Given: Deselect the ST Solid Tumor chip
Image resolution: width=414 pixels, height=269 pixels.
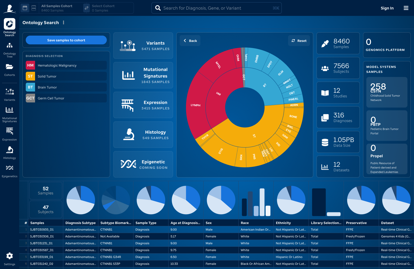Looking at the screenshot, I should 66,76.
